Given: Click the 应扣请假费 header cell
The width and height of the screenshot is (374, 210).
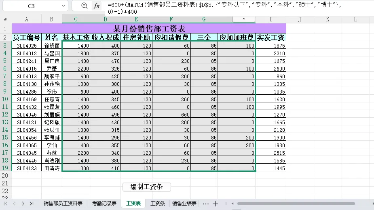Looking at the screenshot, I should point(171,37).
